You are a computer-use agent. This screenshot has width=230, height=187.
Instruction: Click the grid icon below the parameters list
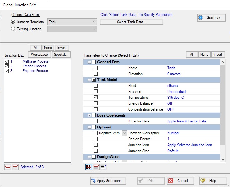pos(89,167)
